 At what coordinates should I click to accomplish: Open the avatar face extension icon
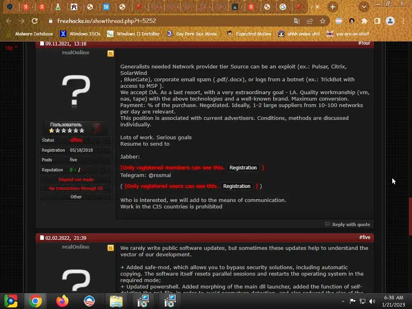[x=352, y=21]
